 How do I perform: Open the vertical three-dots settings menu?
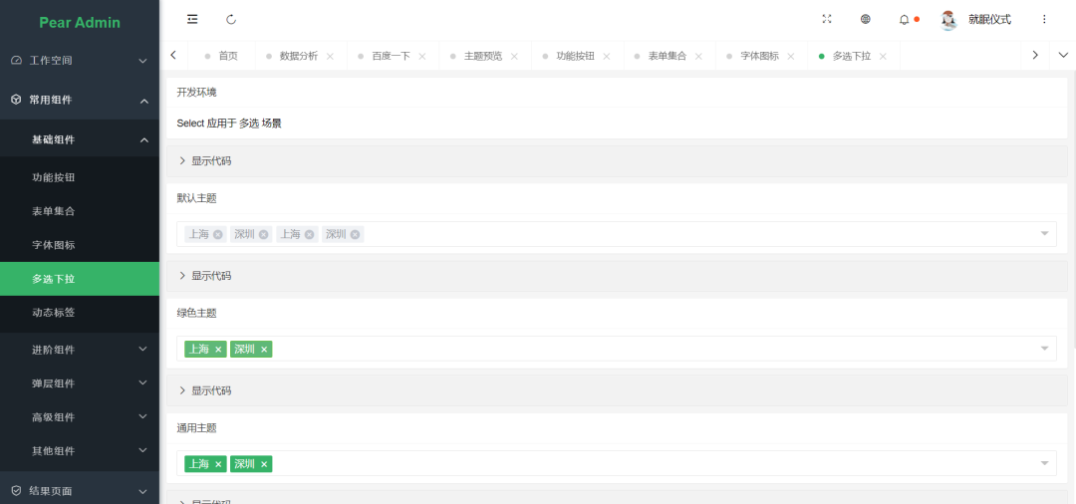point(1044,19)
